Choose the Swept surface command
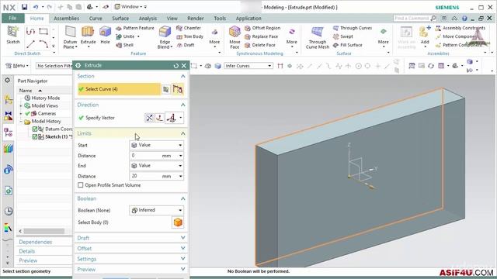The image size is (497, 279). point(343,36)
